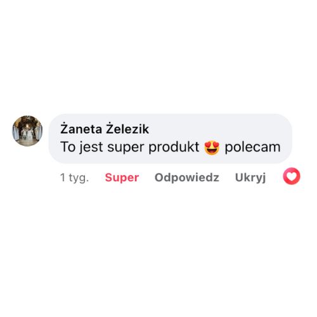The image size is (317, 317).
Task: Click the first name Żaneta
Action: point(81,129)
